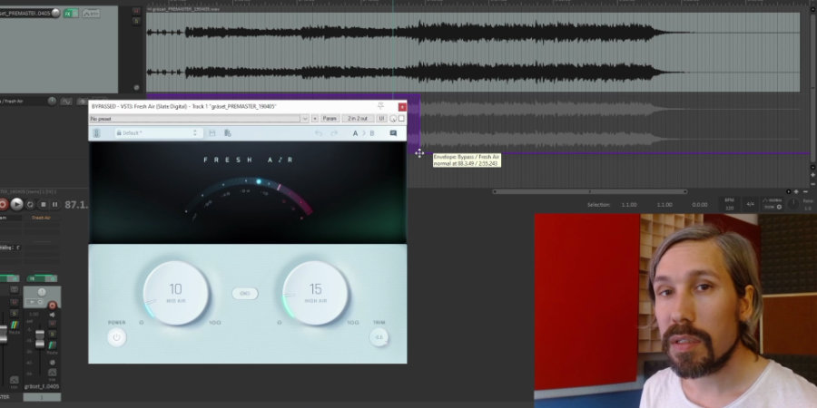Click the transport Record button
Screen dimensions: 817x408
point(3,205)
